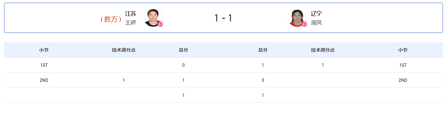Click the right 总分 column header
This screenshot has height=121, width=448.
[263, 50]
